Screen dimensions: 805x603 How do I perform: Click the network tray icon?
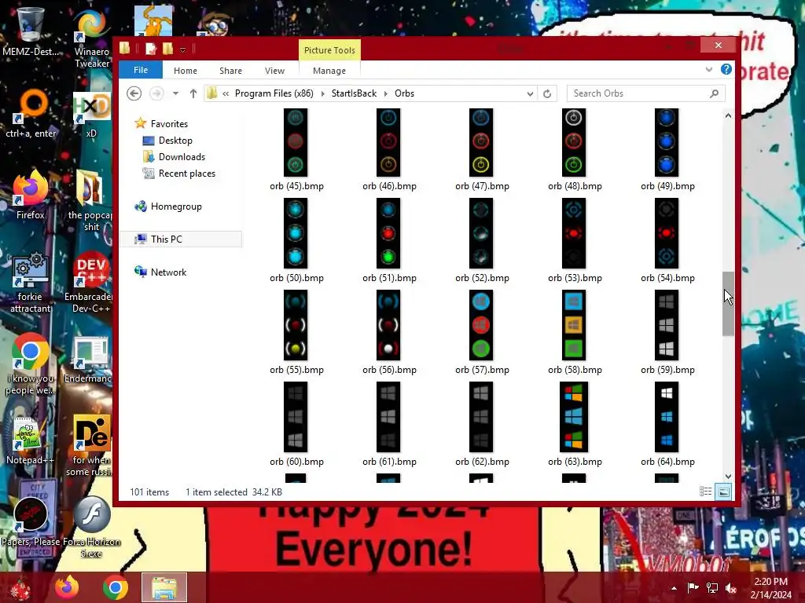(712, 588)
